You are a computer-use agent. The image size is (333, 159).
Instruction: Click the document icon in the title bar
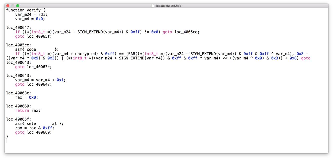[153, 6]
